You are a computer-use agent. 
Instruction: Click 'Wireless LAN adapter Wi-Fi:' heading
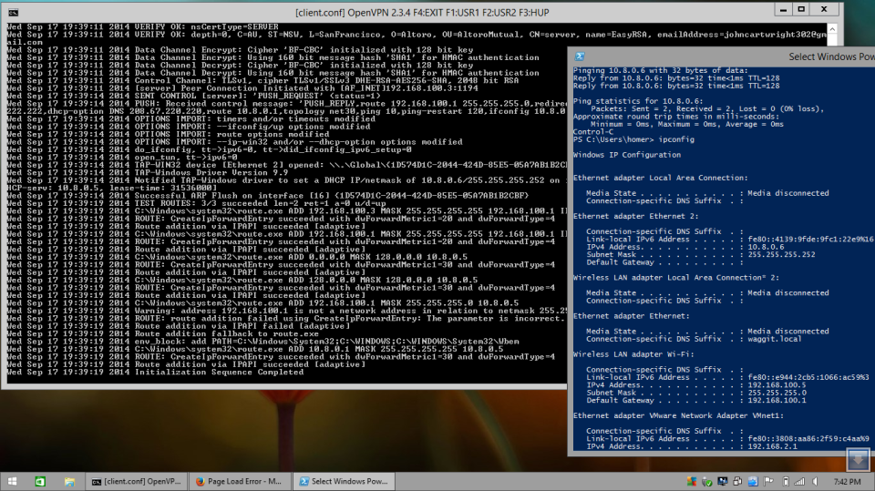click(x=633, y=354)
